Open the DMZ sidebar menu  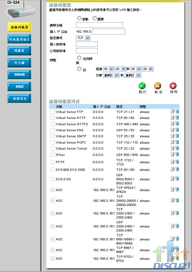click(19, 86)
